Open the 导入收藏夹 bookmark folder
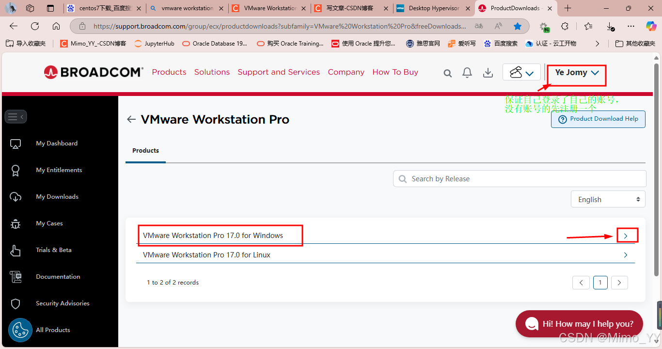This screenshot has width=662, height=349. point(26,44)
